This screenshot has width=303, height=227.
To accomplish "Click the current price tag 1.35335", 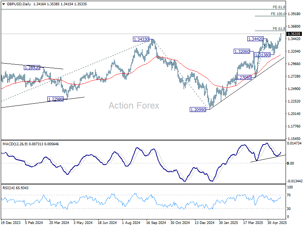I will pyautogui.click(x=294, y=34).
